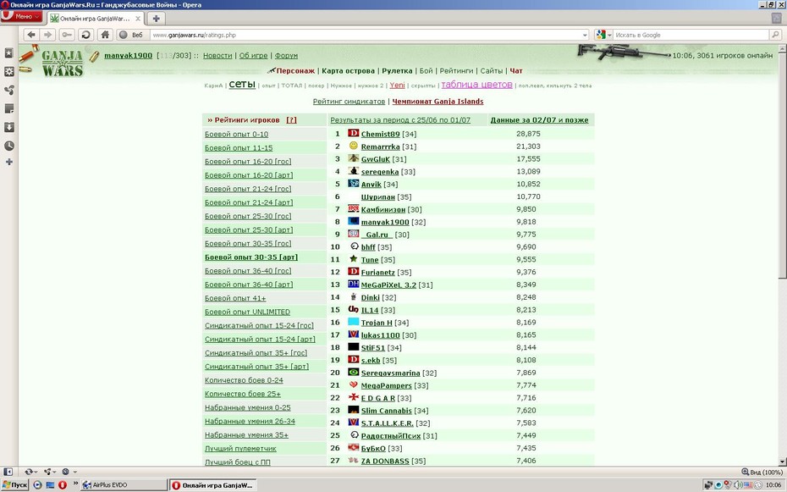Add a panel with sidebar plus
The height and width of the screenshot is (492, 787).
[x=9, y=162]
